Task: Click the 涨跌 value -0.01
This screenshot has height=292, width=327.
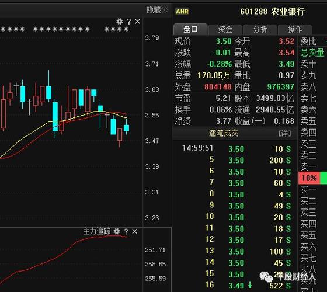Action: [222, 53]
